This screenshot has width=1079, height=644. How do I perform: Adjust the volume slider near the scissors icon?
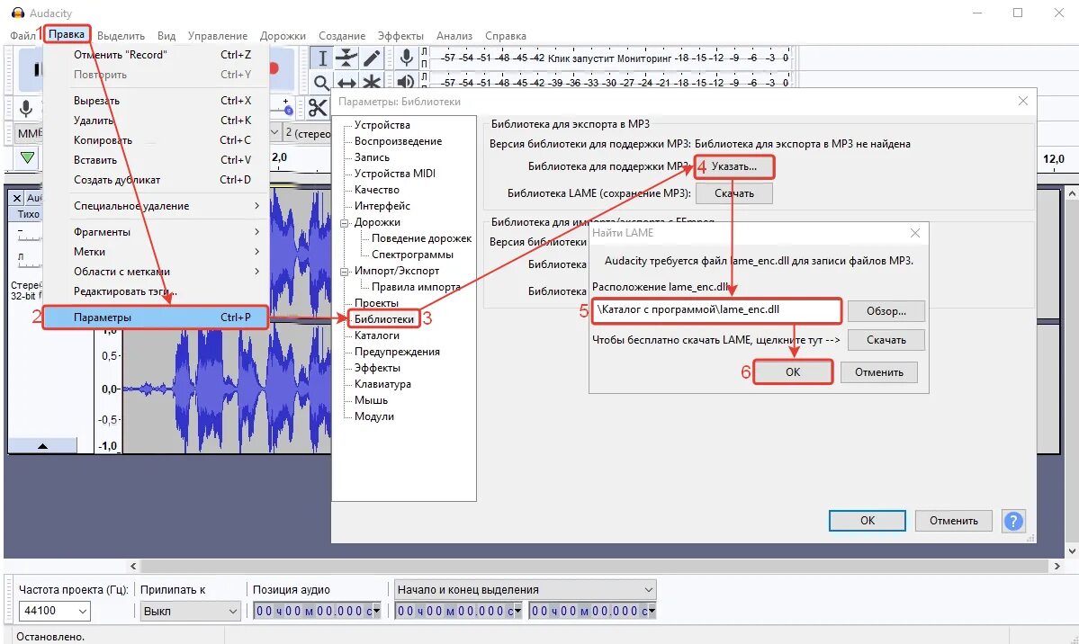(288, 110)
